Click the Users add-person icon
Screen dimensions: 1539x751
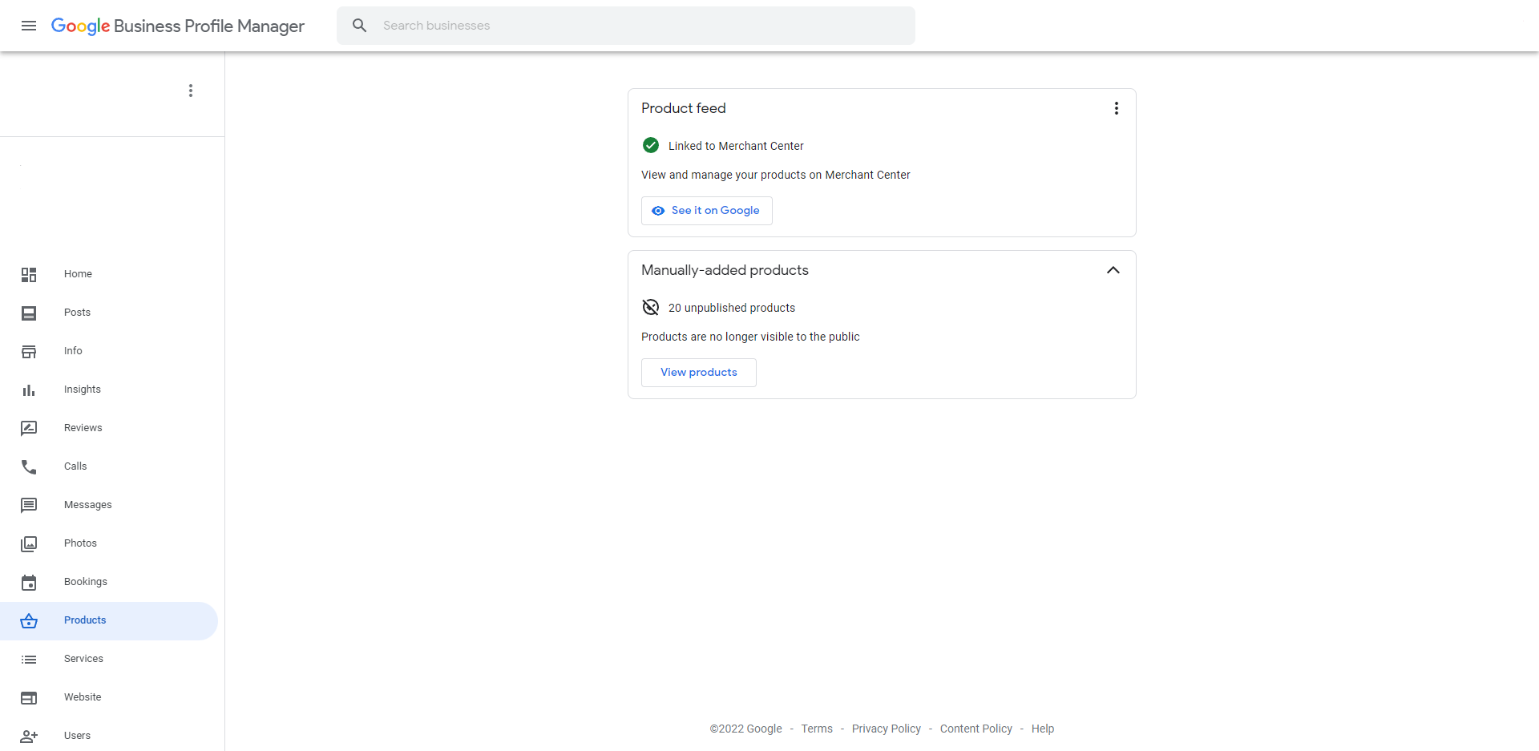tap(29, 737)
